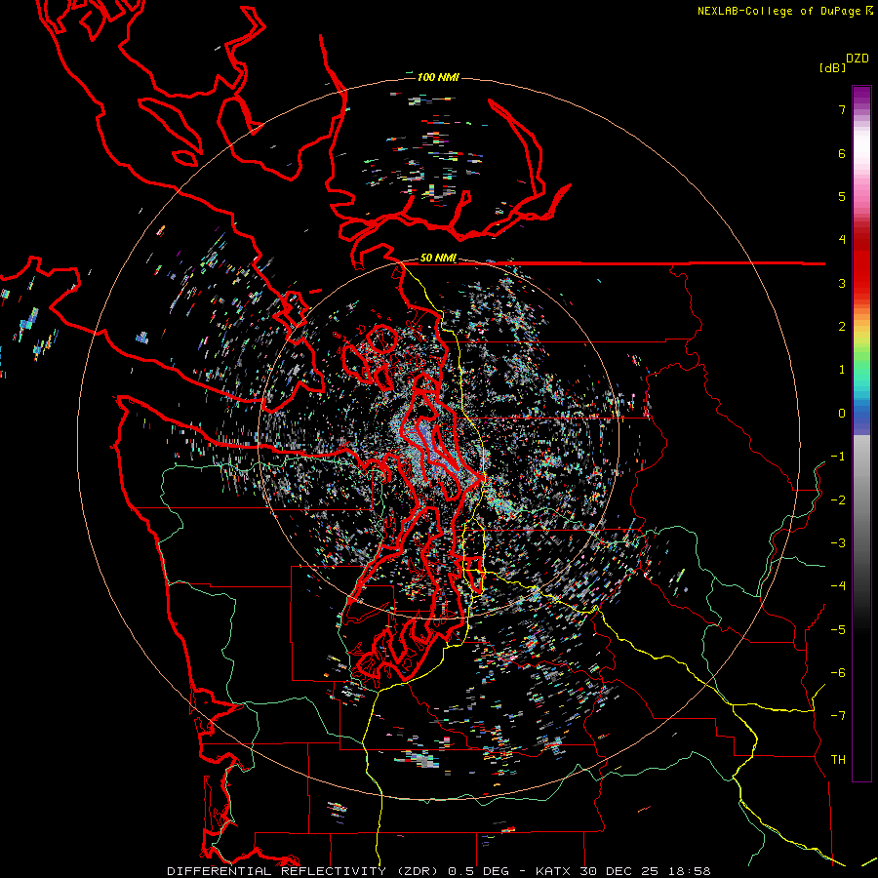Click the "[dB]" unit label
The width and height of the screenshot is (878, 878).
pos(833,68)
